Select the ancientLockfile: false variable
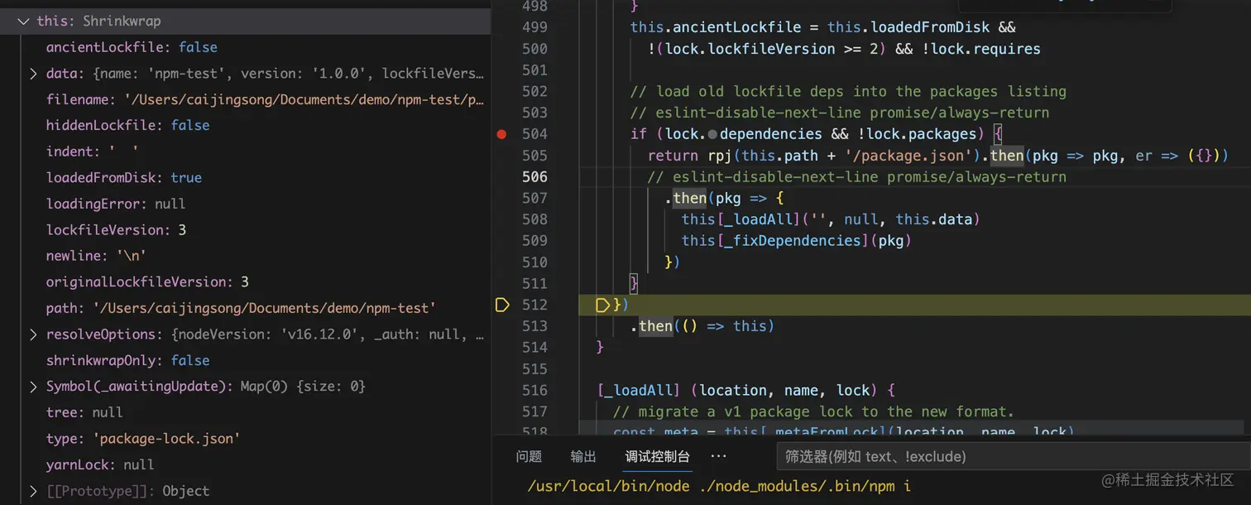Viewport: 1251px width, 505px height. click(x=246, y=47)
